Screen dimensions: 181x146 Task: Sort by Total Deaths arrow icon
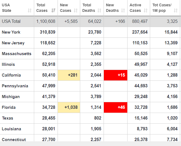coord(99,10)
